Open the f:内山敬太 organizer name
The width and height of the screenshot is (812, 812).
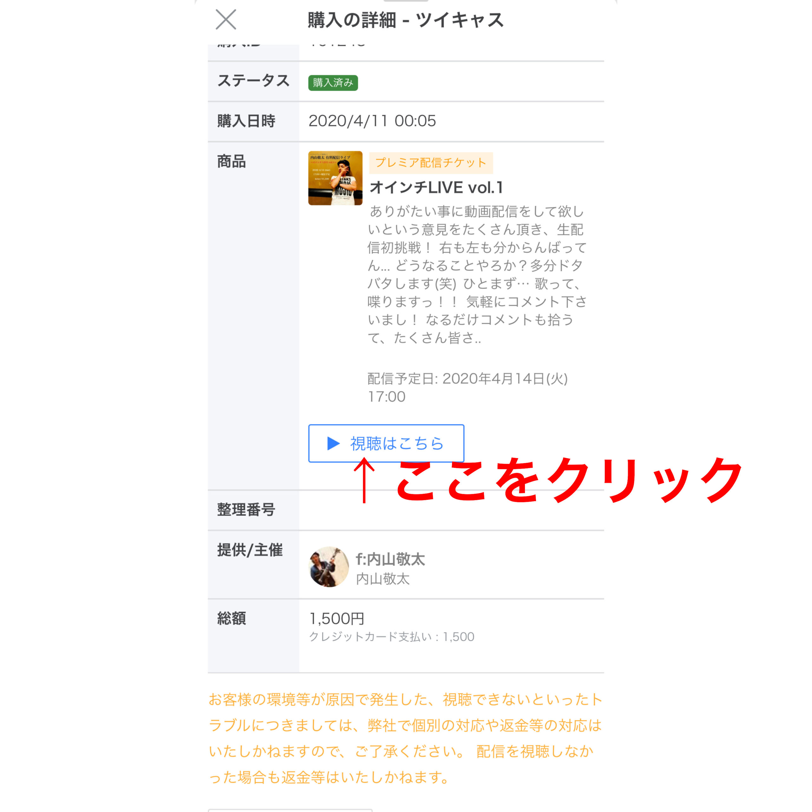[x=390, y=559]
